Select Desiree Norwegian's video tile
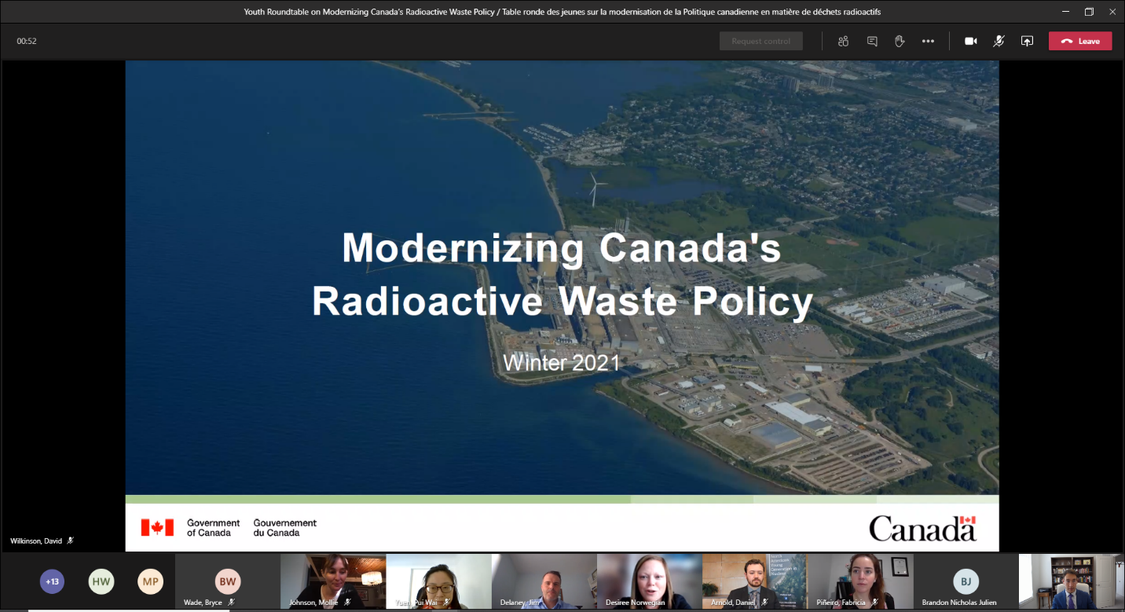 pos(650,582)
